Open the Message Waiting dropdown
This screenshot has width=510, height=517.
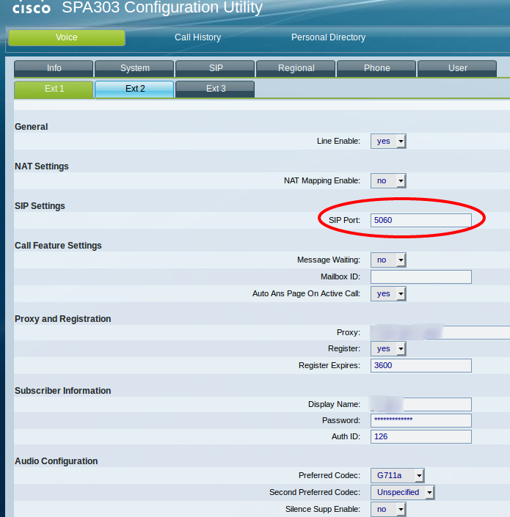click(x=388, y=260)
